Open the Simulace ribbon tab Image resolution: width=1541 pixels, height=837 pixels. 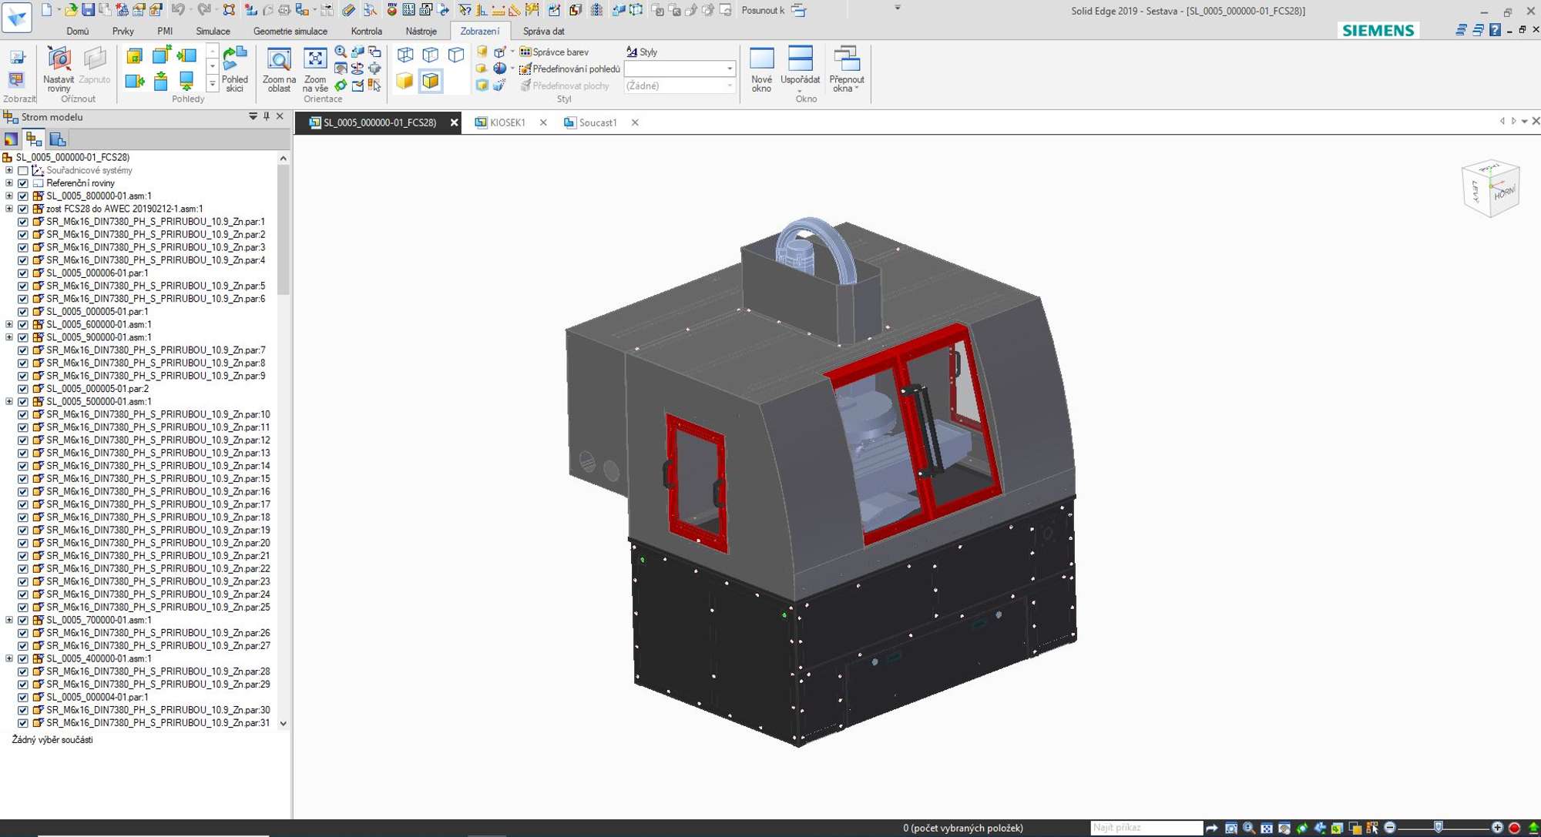click(x=213, y=31)
